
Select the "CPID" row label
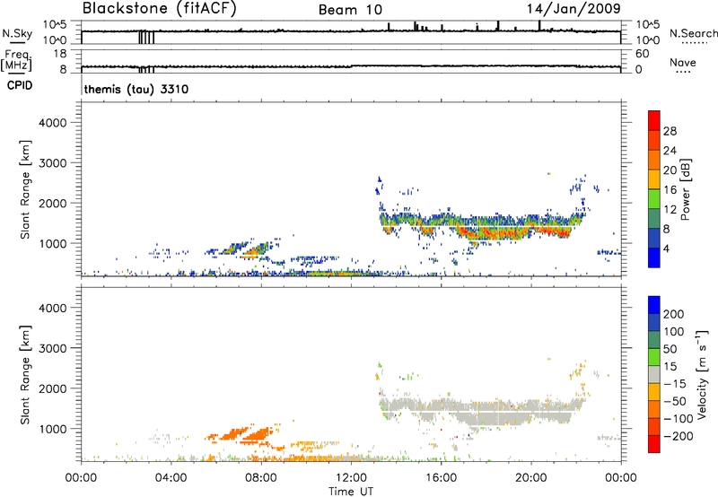tap(20, 85)
